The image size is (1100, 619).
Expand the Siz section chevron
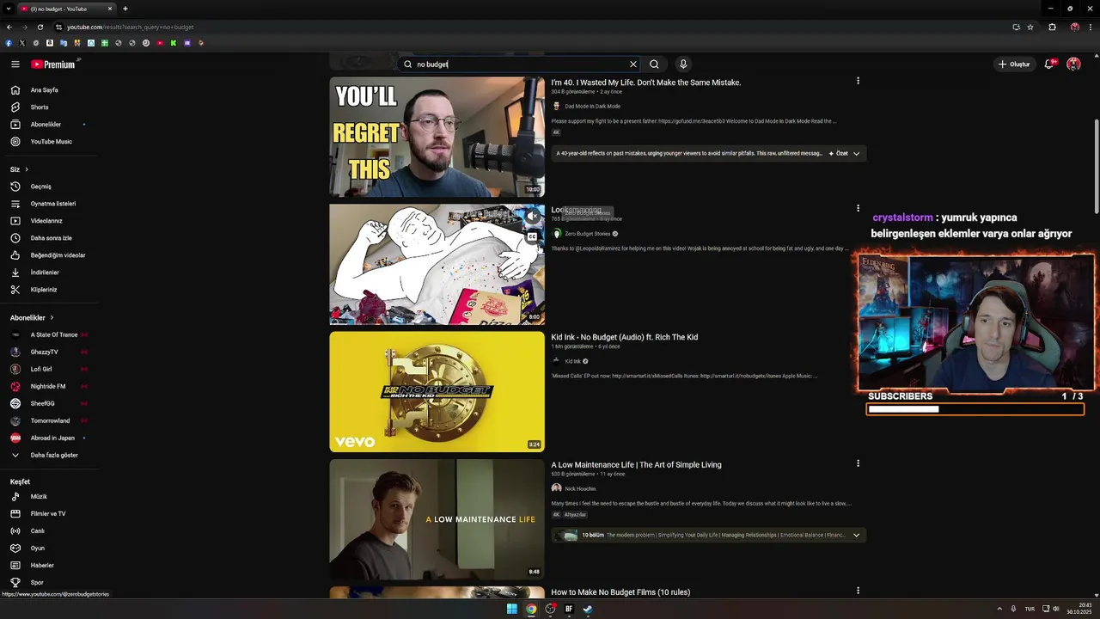click(27, 169)
